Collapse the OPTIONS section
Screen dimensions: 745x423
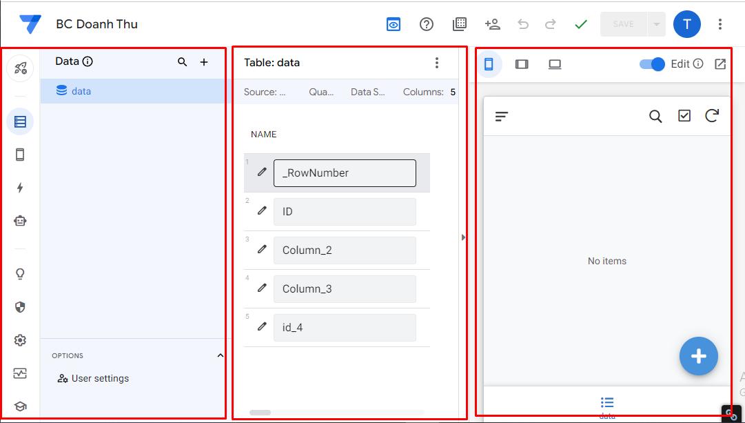(x=220, y=355)
